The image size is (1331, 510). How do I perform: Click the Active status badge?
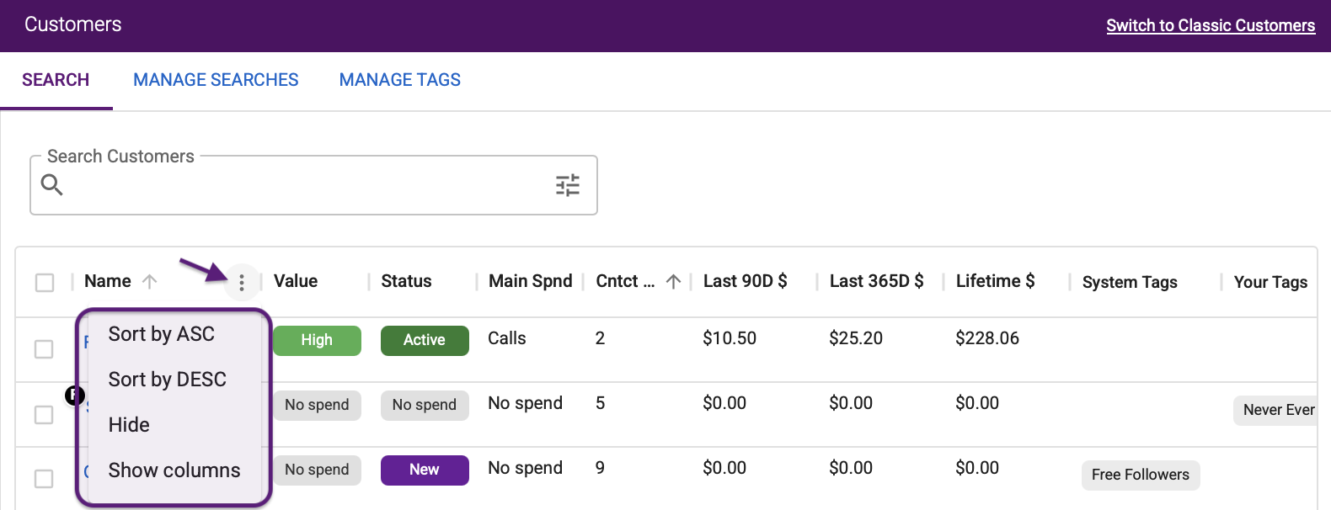tap(425, 341)
